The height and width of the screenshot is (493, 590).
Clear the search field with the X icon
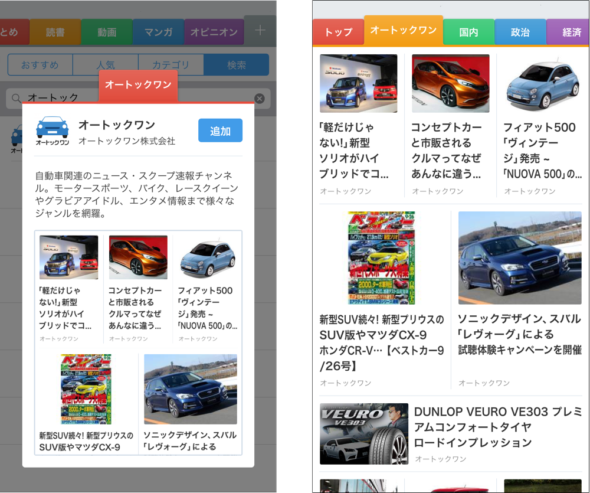tap(259, 99)
